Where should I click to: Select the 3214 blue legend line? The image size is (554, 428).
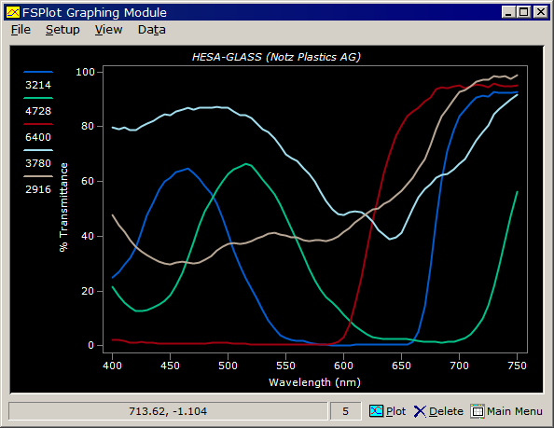click(38, 72)
